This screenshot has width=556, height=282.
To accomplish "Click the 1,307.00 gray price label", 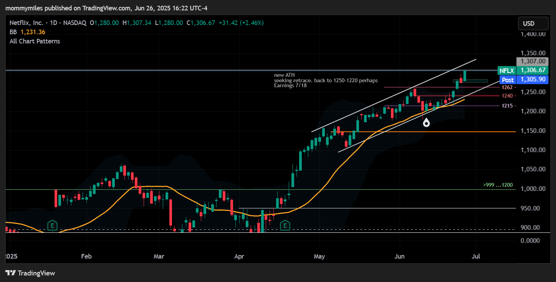I will click(532, 61).
